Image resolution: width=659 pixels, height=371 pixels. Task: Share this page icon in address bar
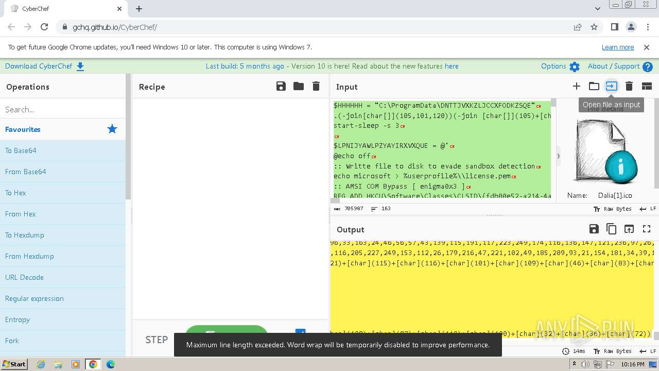point(578,27)
